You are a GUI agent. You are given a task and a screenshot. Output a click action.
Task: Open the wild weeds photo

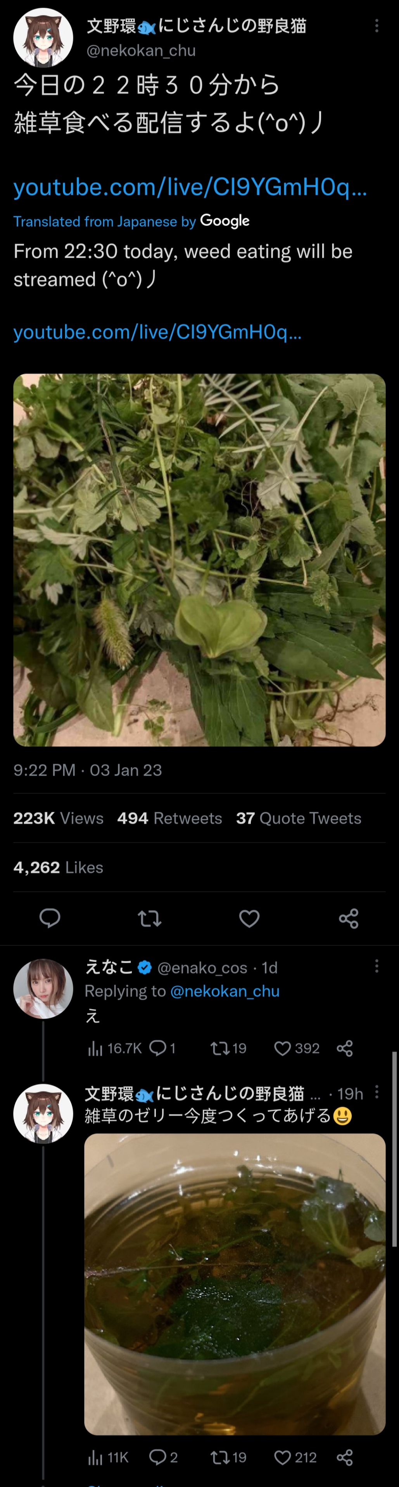(x=199, y=559)
